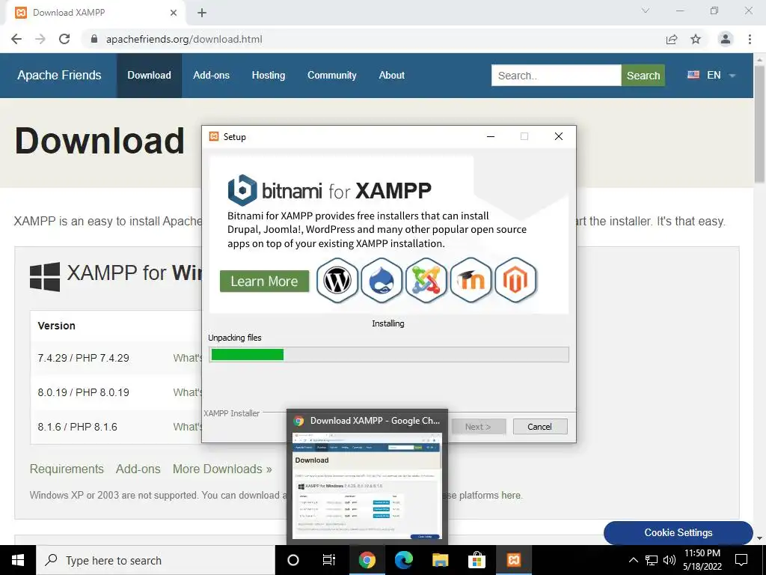Image resolution: width=766 pixels, height=575 pixels.
Task: Open notification center icon
Action: tap(741, 560)
